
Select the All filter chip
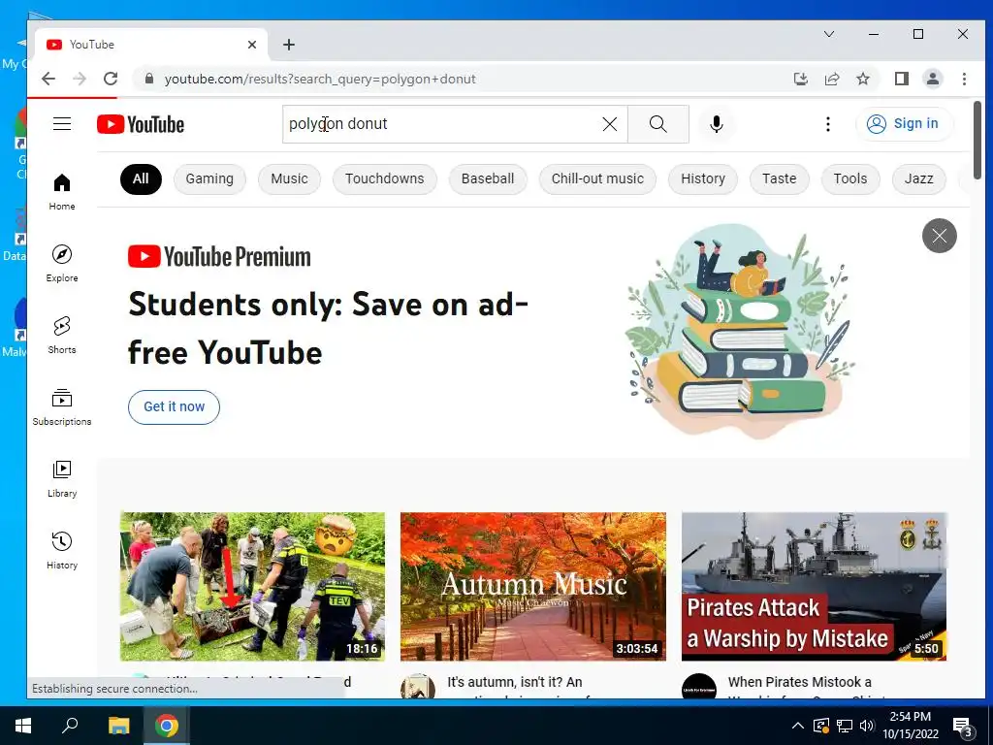pyautogui.click(x=141, y=178)
